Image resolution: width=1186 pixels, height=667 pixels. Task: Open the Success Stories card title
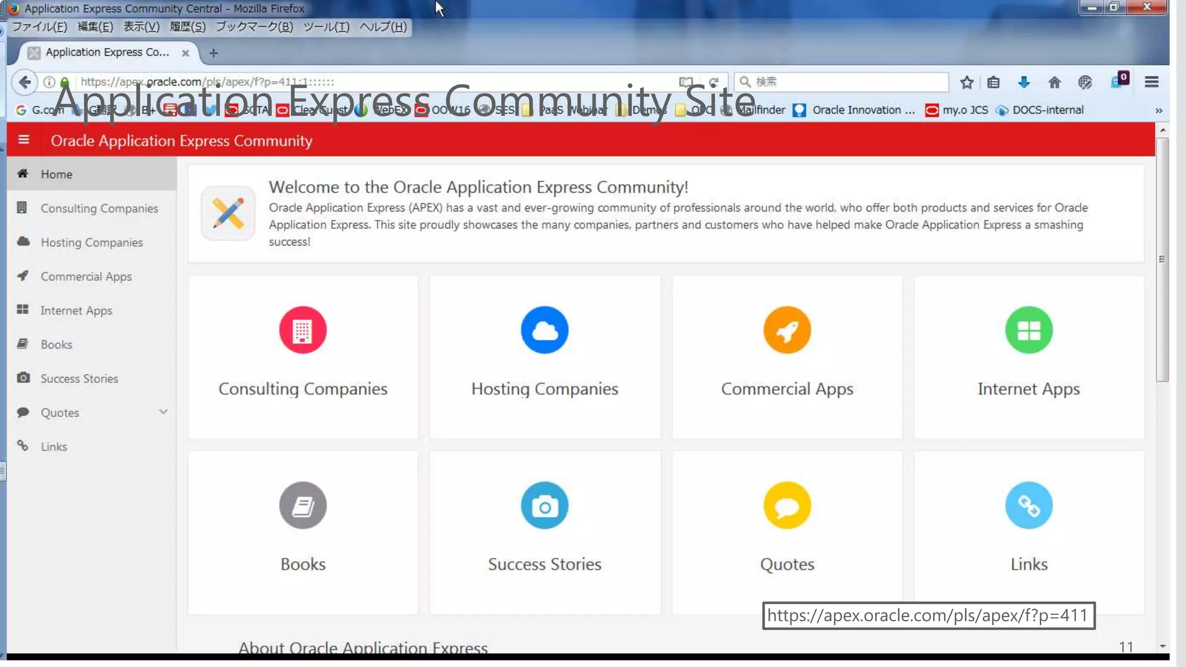544,565
